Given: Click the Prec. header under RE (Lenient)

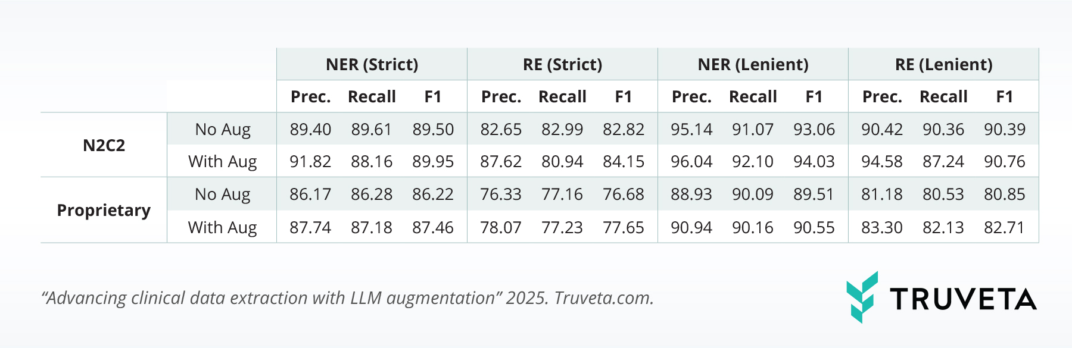Looking at the screenshot, I should pyautogui.click(x=882, y=96).
